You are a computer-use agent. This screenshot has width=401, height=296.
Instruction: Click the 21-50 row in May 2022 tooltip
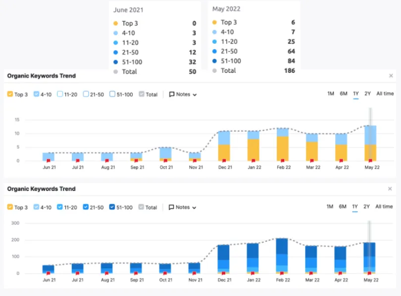pos(253,51)
